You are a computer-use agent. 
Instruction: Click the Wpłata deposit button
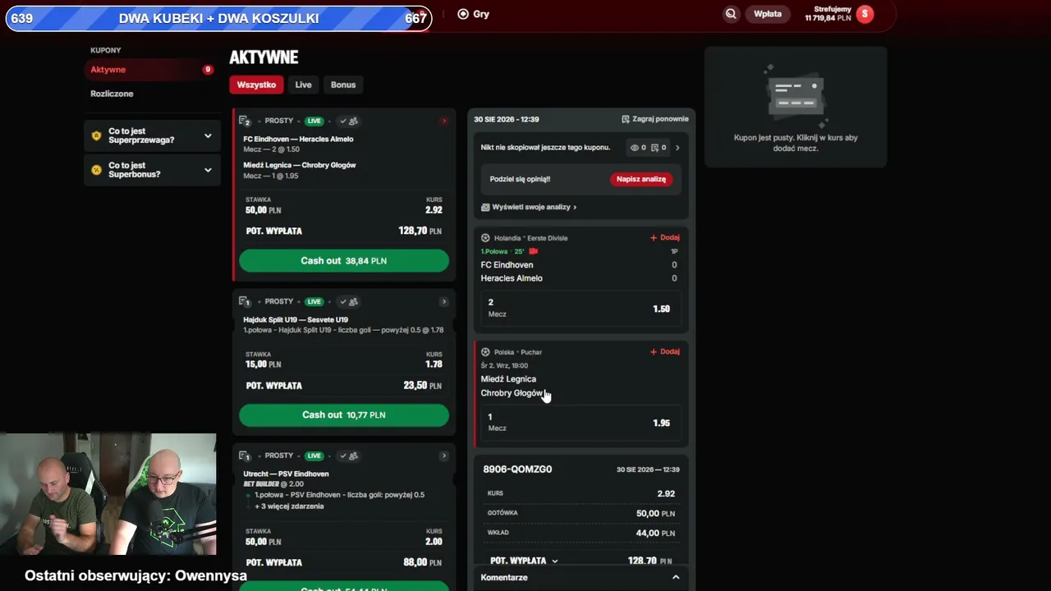[768, 14]
